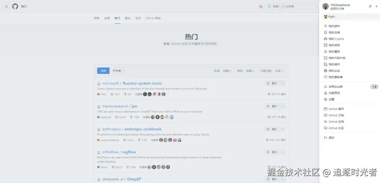383x183 pixels.
Task: Open the 母语 任何 dropdown
Action: coord(222,71)
